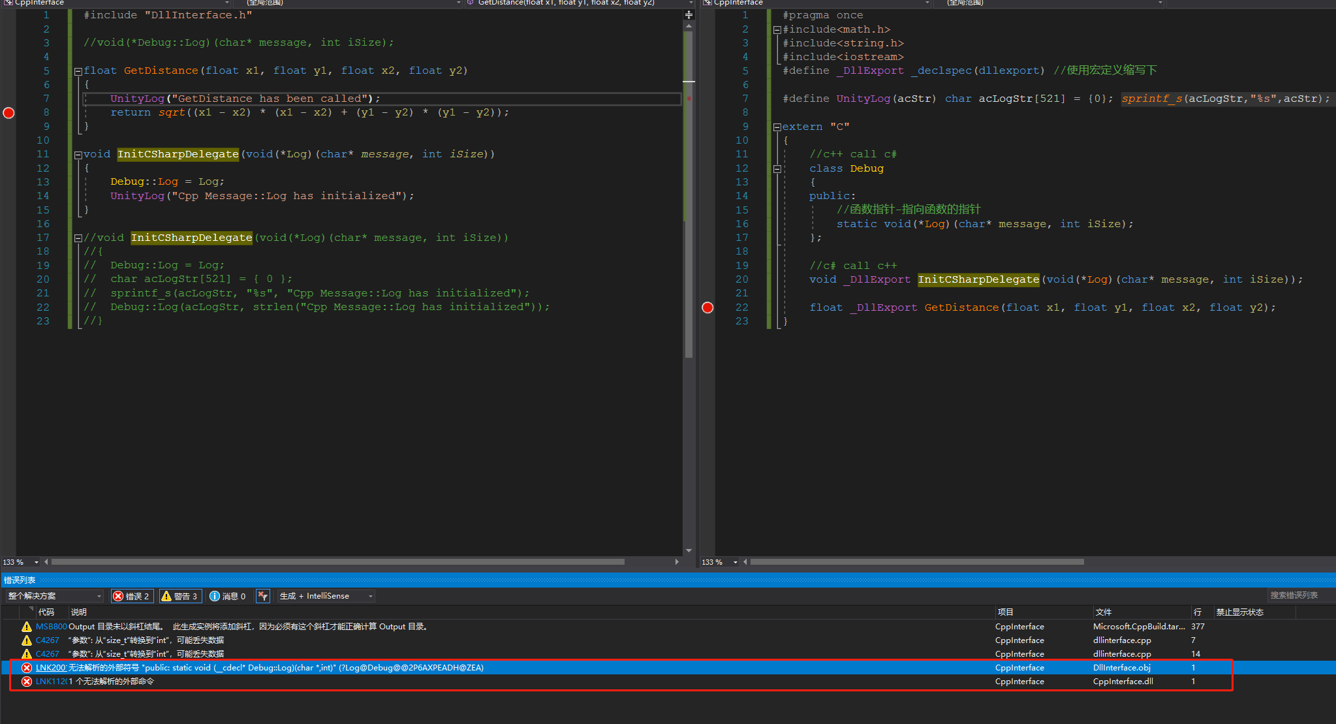Click the left editor's scroll-down arrow
This screenshot has width=1336, height=724.
(689, 550)
